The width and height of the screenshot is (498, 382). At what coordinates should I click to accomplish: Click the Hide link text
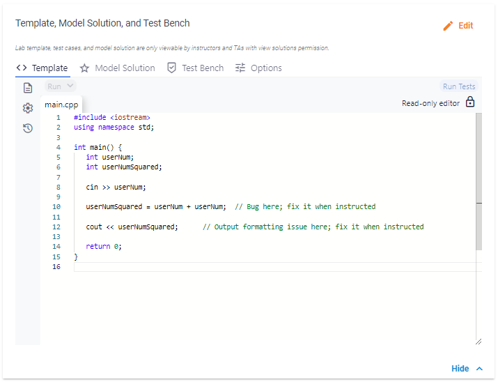click(x=460, y=369)
